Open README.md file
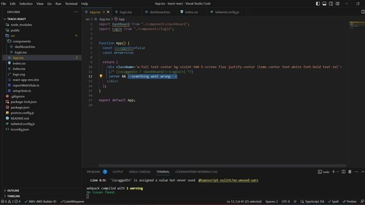Viewport: 365px width, 205px height. [x=20, y=118]
